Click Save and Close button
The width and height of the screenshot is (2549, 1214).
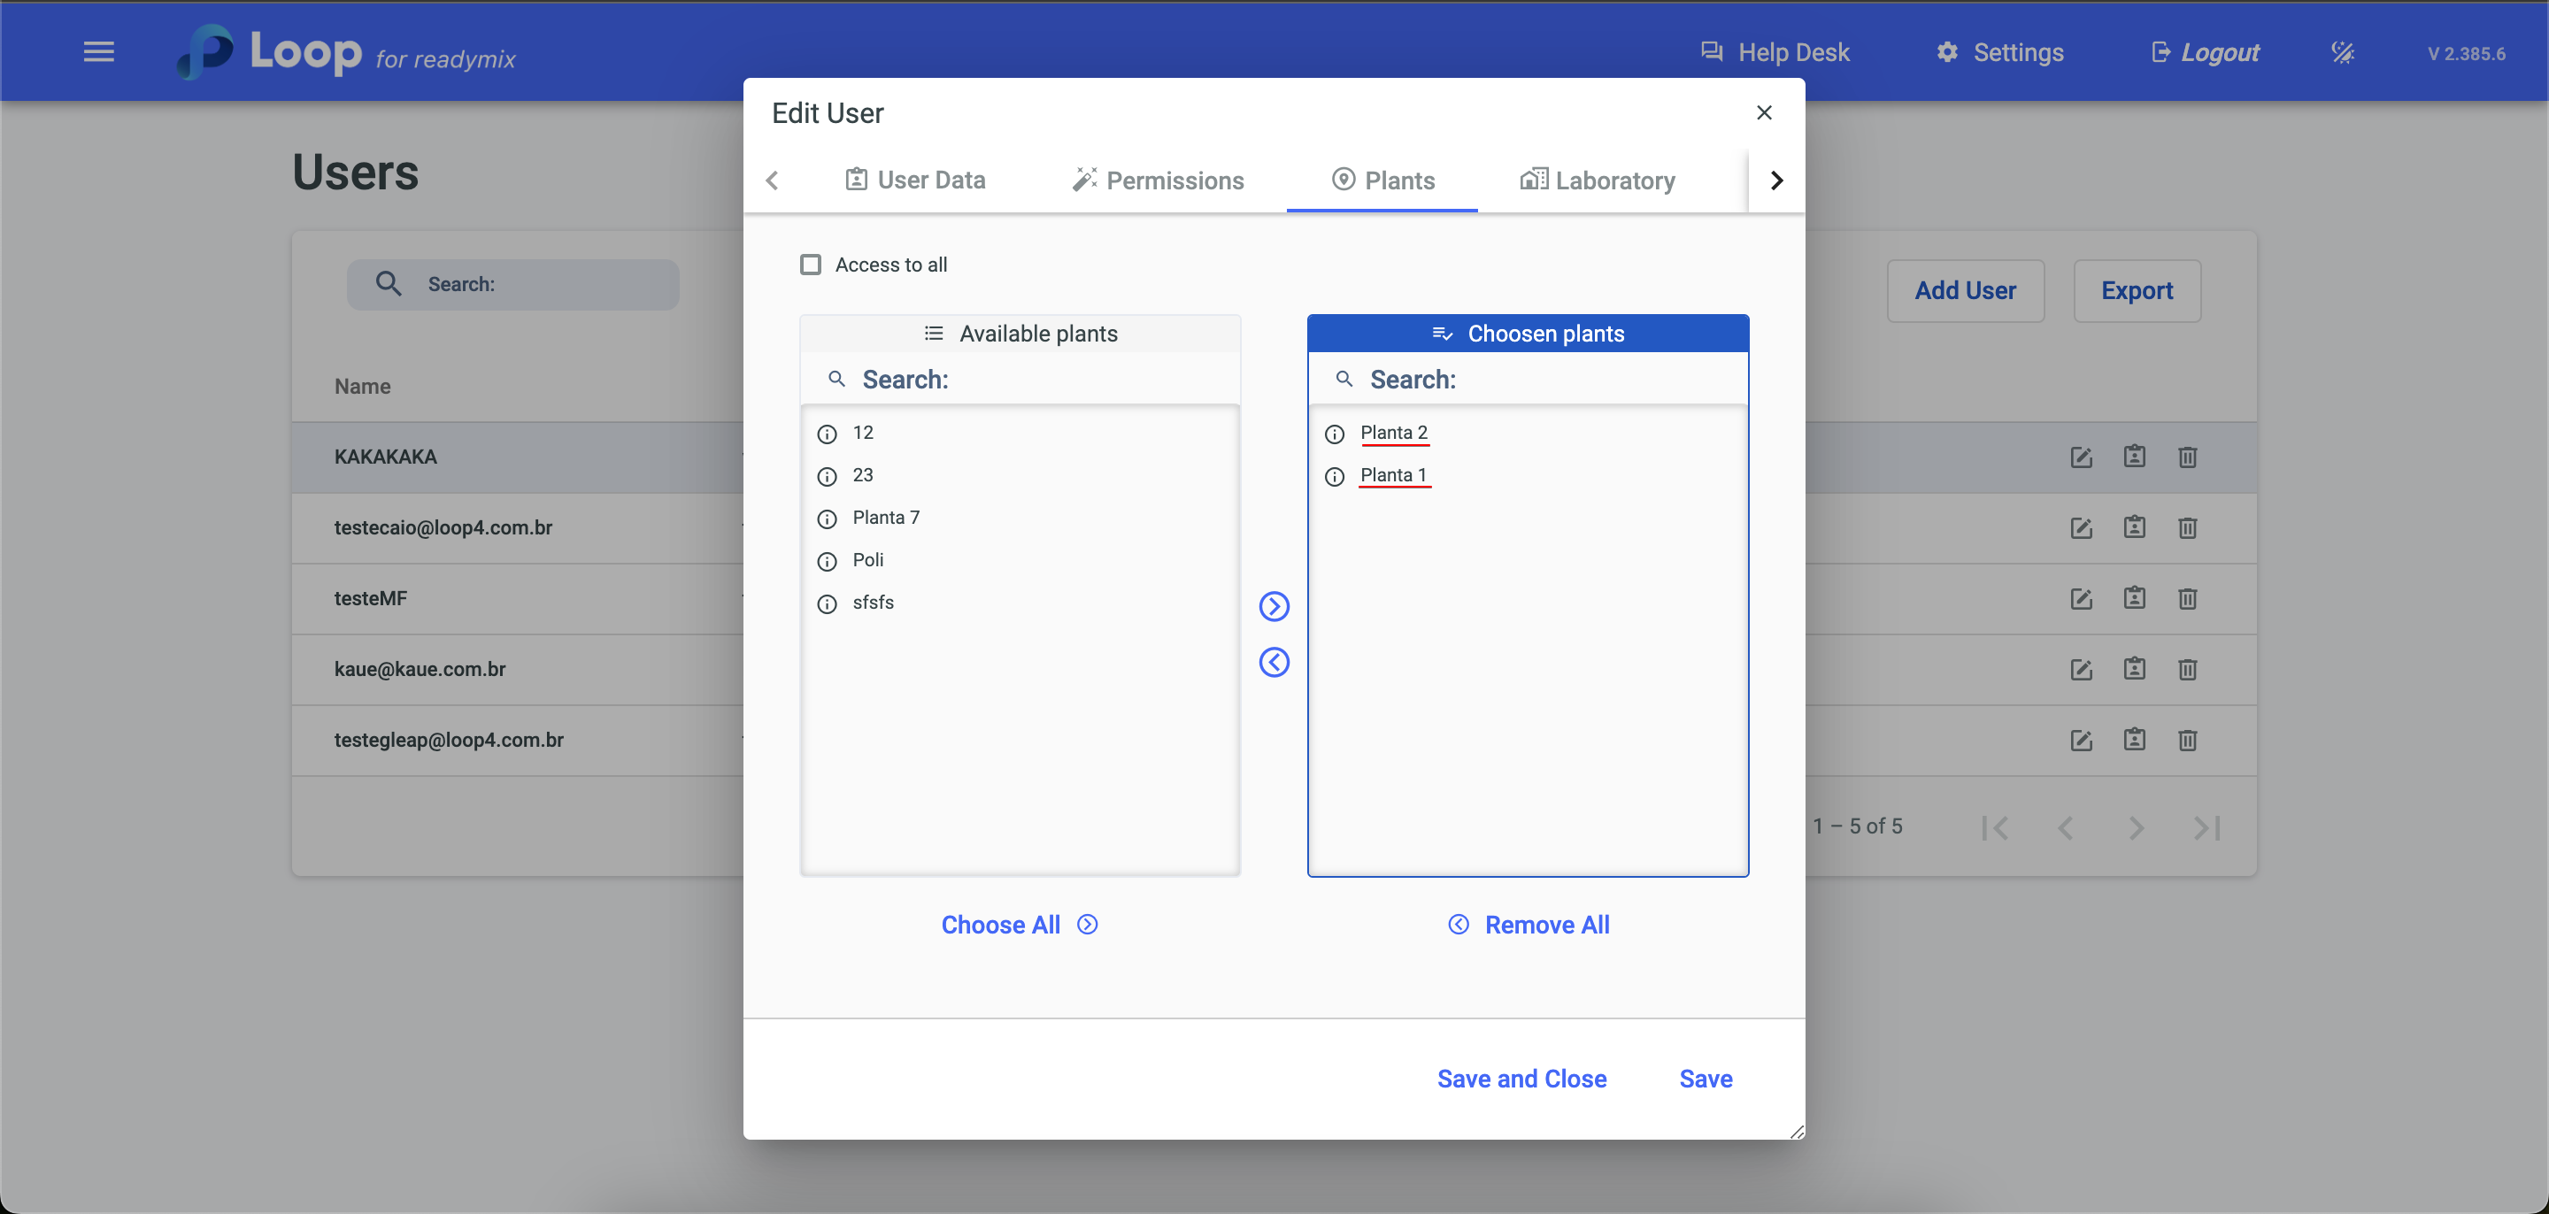[x=1521, y=1079]
